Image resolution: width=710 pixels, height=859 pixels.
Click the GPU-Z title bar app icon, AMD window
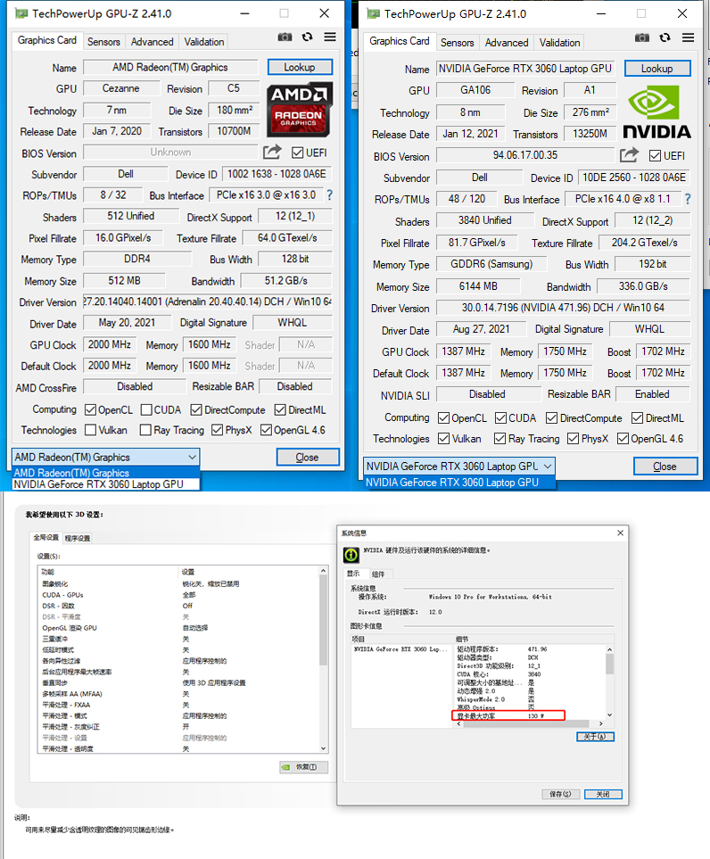pos(22,13)
